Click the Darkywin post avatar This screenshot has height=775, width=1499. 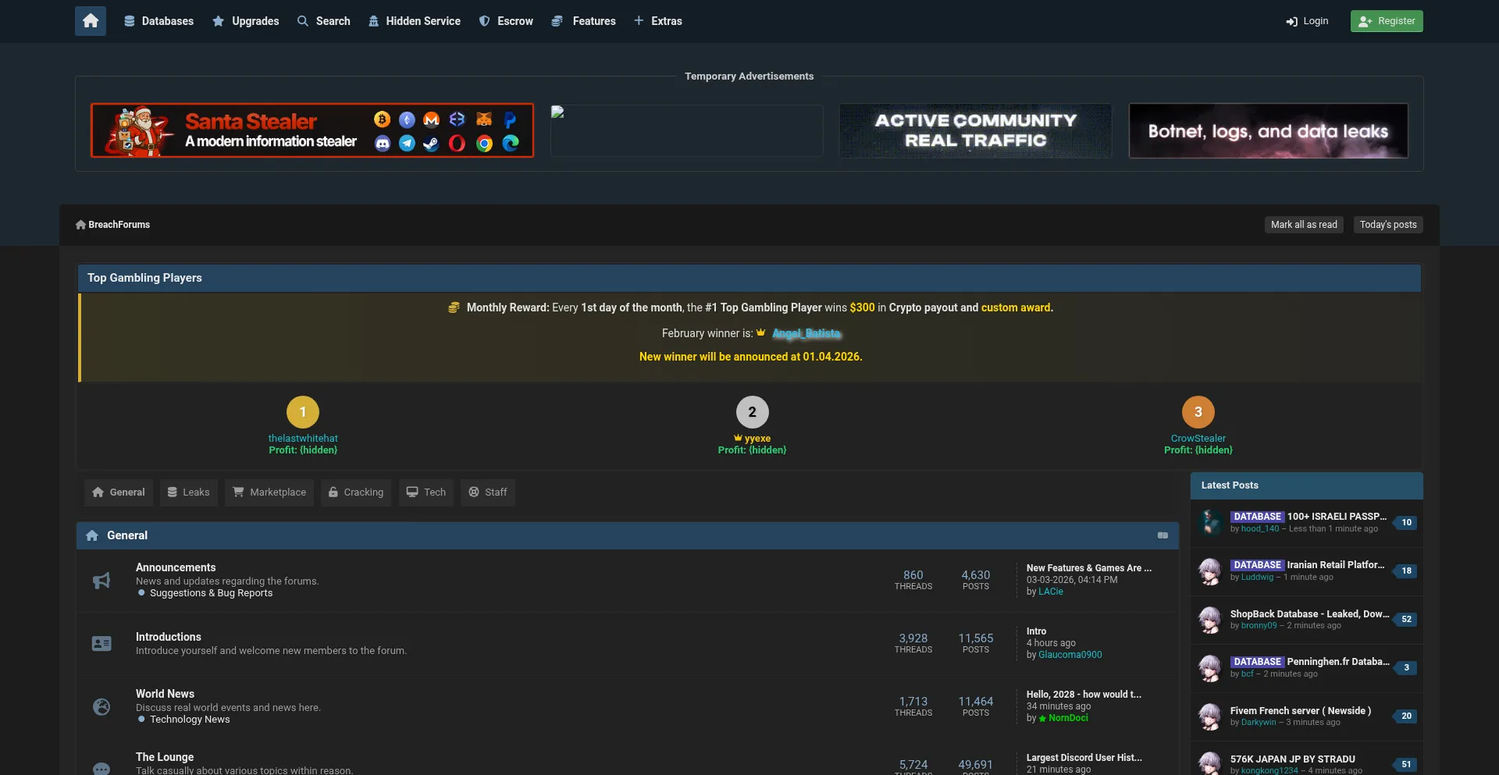coord(1210,716)
